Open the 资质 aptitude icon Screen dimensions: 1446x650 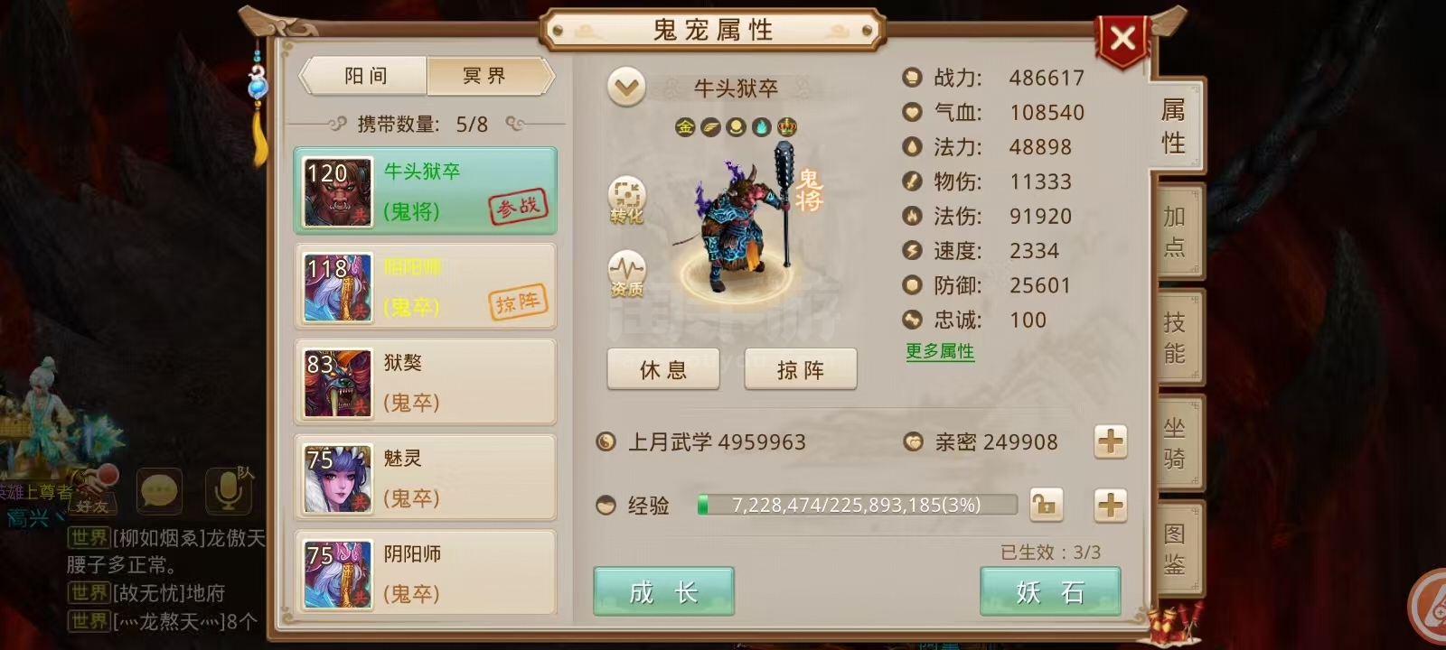coord(626,274)
